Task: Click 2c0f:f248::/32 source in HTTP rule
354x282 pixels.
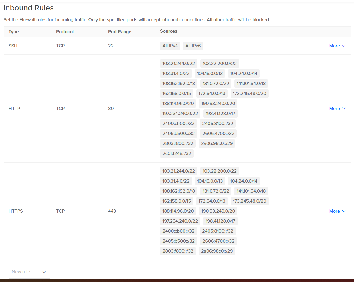Action: [177, 153]
